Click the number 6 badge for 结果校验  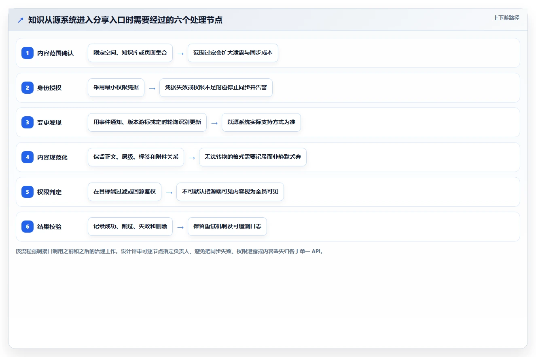pyautogui.click(x=28, y=227)
